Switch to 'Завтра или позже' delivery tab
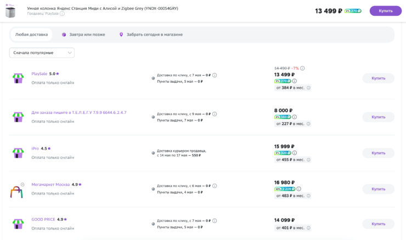The width and height of the screenshot is (406, 240). [83, 35]
